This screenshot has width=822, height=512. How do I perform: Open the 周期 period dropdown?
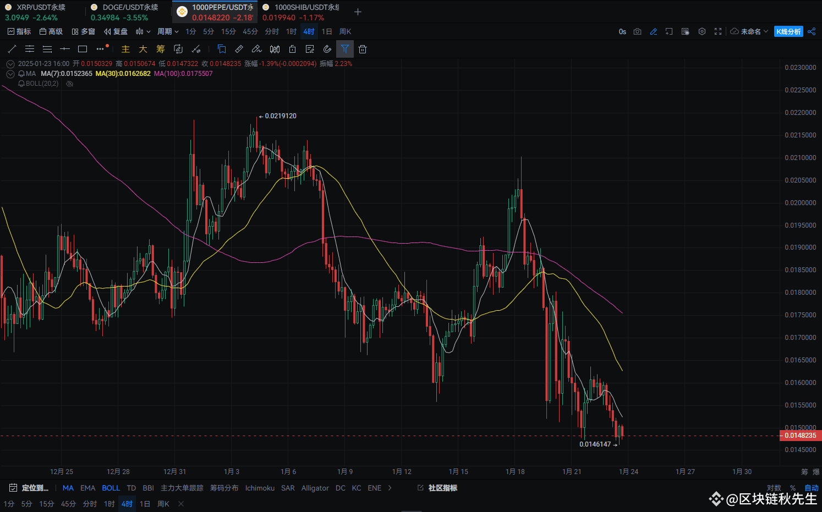coord(168,31)
